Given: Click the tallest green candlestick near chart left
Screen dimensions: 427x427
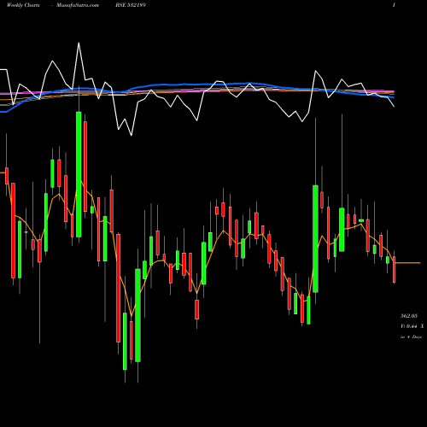Looking at the screenshot, I should coord(79,174).
